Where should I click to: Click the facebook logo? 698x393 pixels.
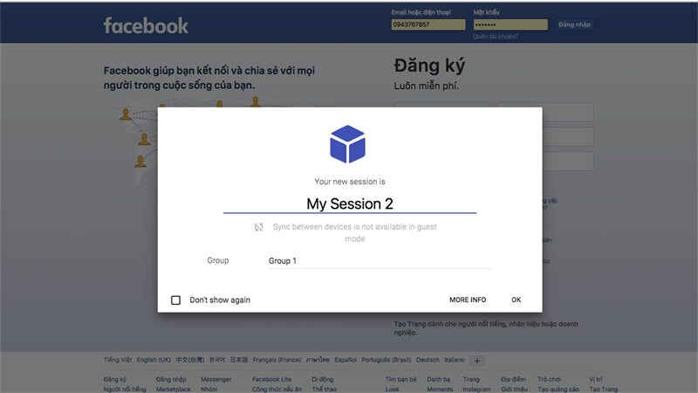[x=146, y=26]
